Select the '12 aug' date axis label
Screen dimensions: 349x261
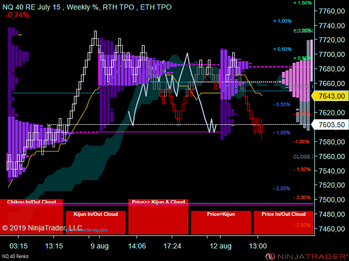(x=221, y=246)
